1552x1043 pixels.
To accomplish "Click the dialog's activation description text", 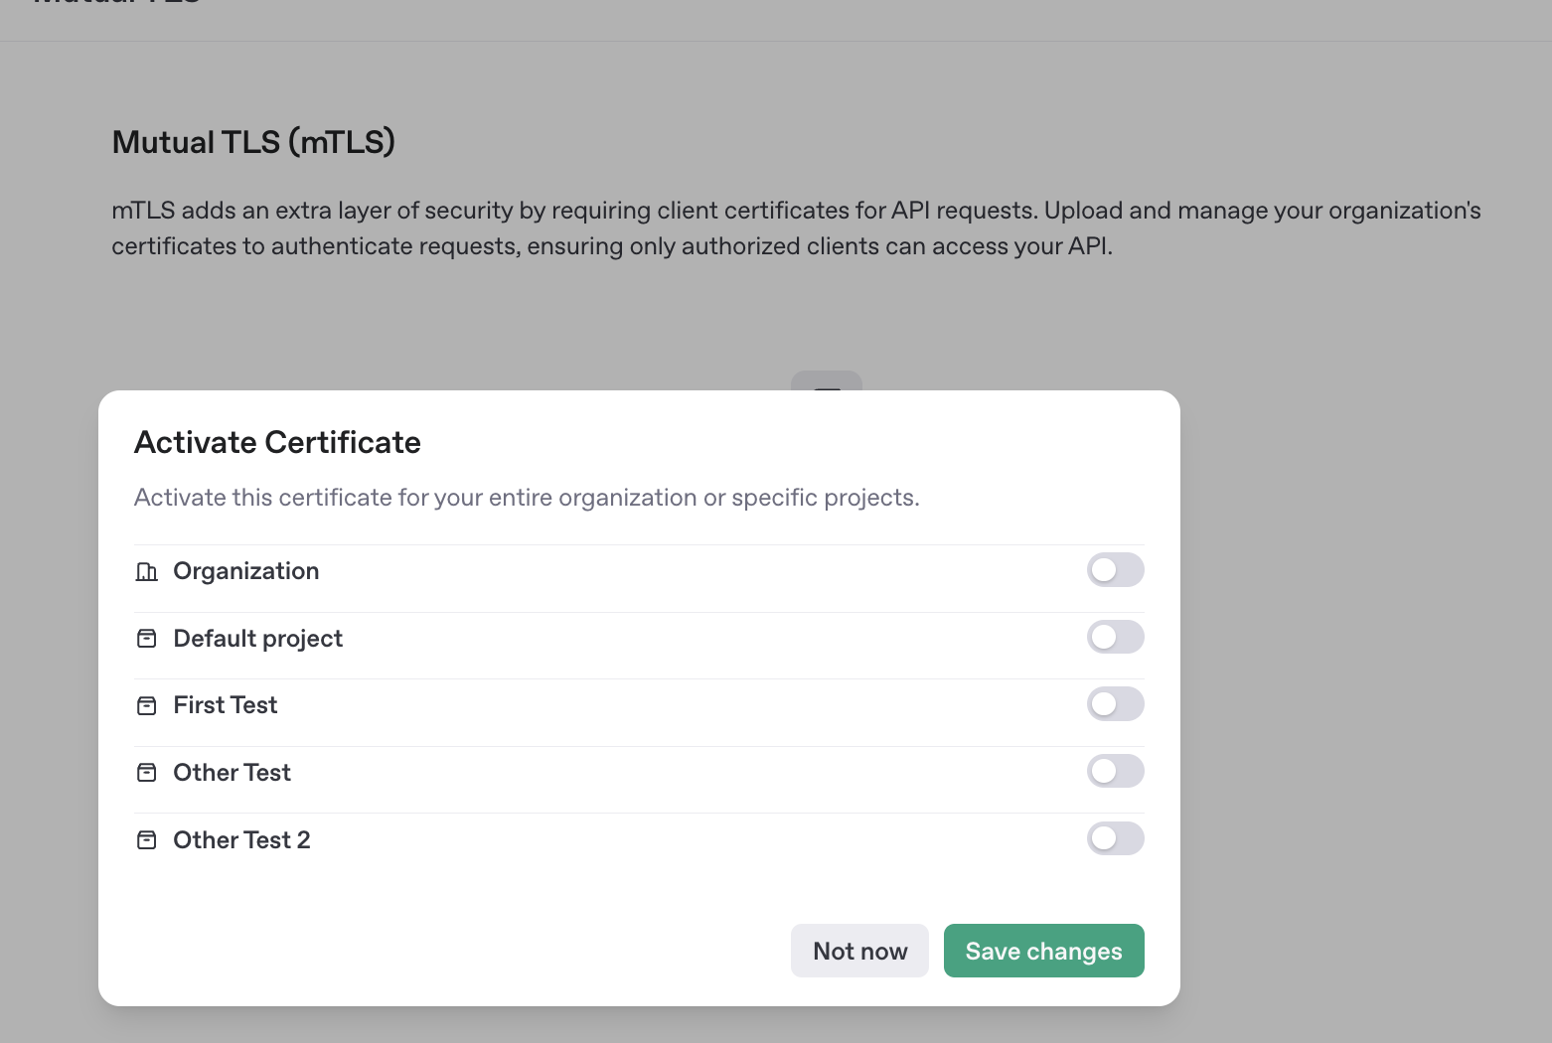I will 527,498.
